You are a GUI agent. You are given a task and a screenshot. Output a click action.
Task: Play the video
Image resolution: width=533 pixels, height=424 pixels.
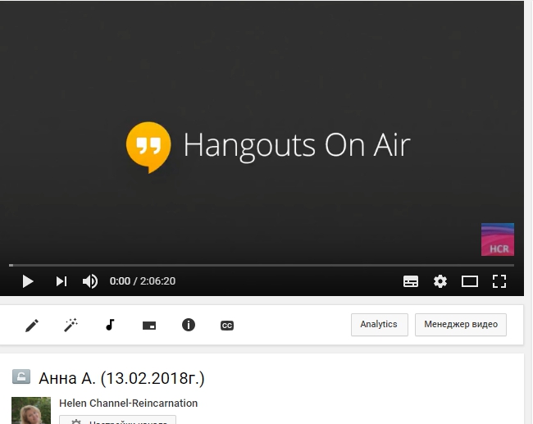point(28,281)
